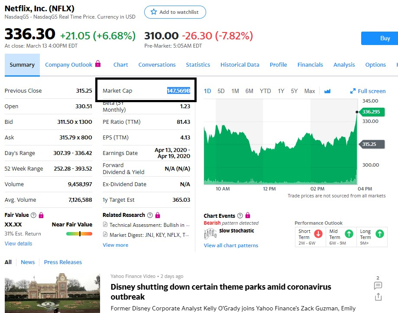This screenshot has height=313, width=398.
Task: Click the Company Outlook purple lock icon
Action: (x=98, y=63)
